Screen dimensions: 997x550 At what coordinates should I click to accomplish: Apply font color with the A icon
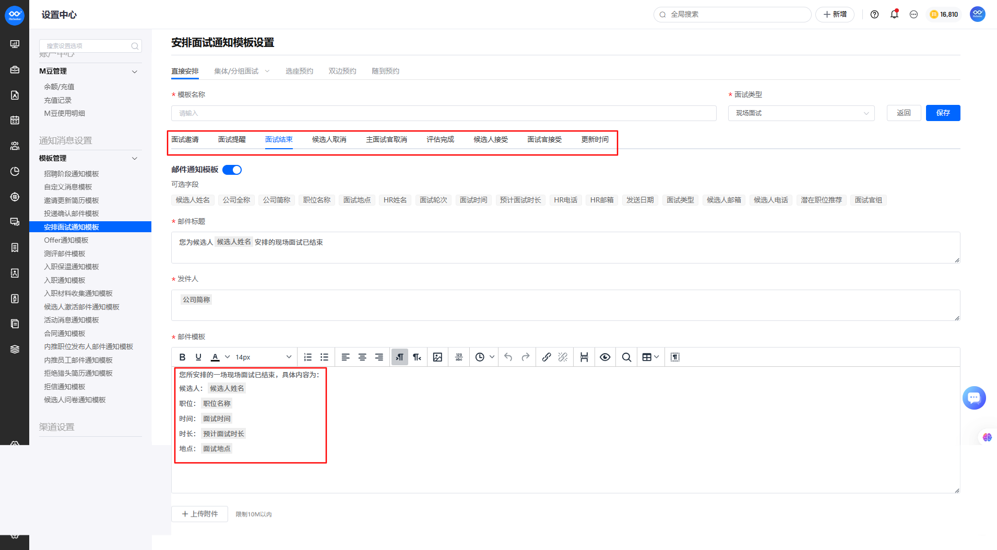pyautogui.click(x=215, y=357)
